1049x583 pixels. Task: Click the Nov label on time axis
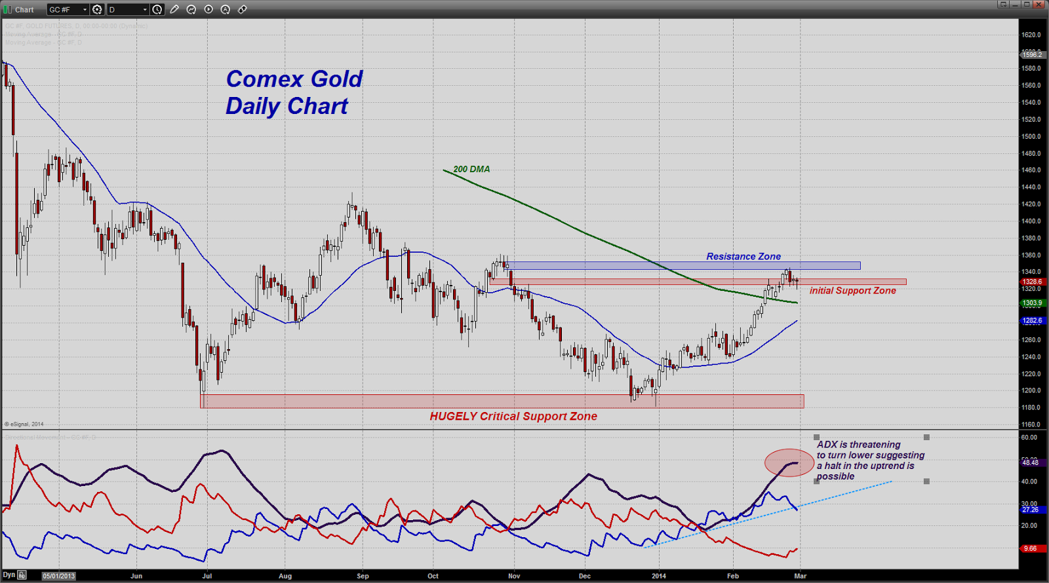pyautogui.click(x=514, y=576)
